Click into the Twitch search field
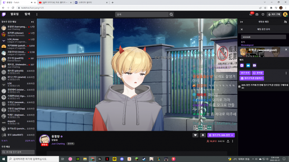 pos(142,14)
